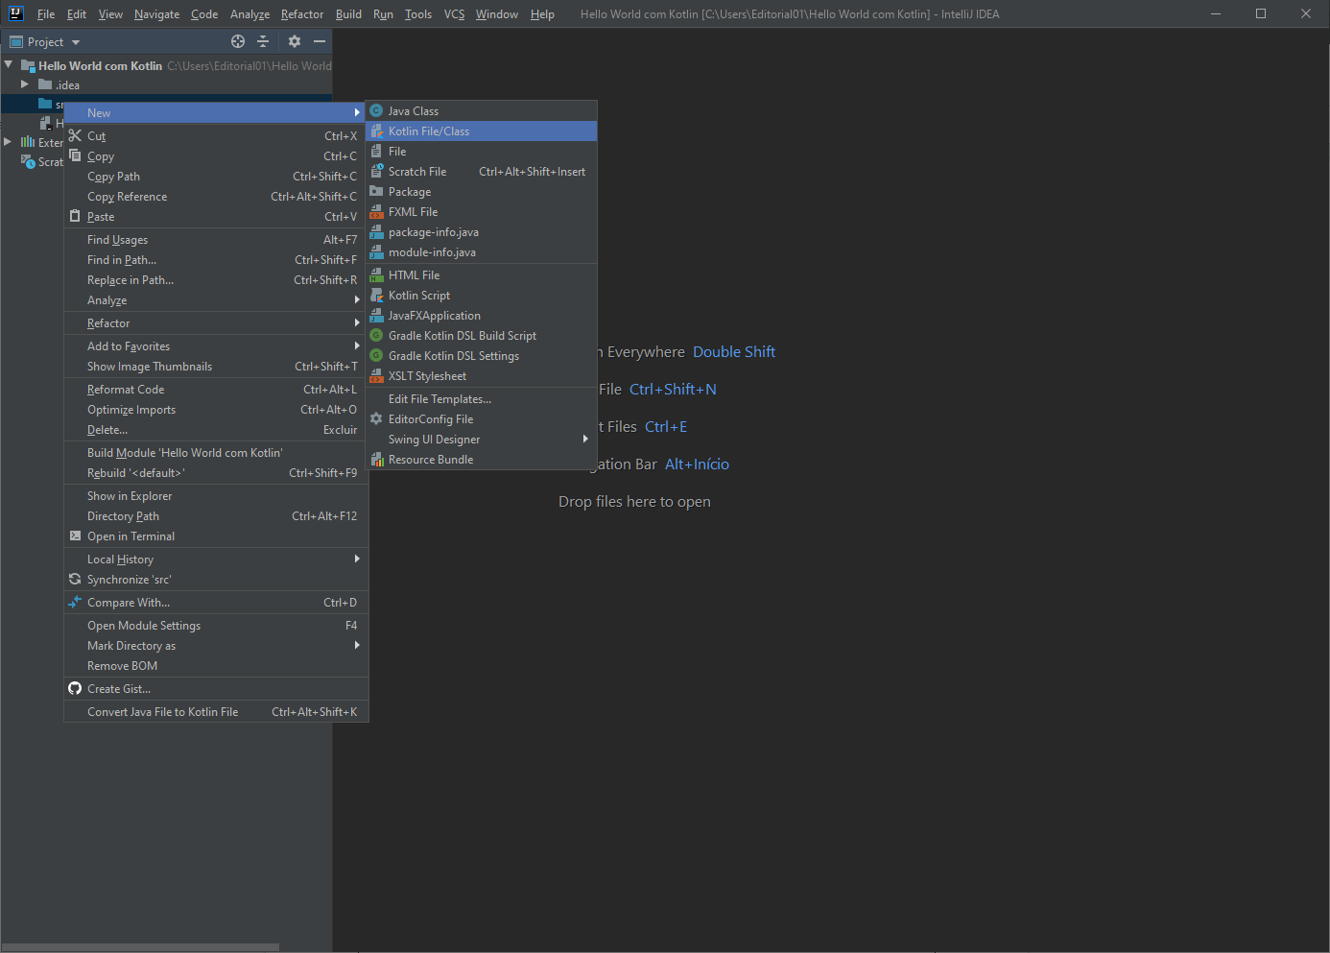Click the GitHub icon for Create Gist
Image resolution: width=1330 pixels, height=953 pixels.
pos(75,688)
